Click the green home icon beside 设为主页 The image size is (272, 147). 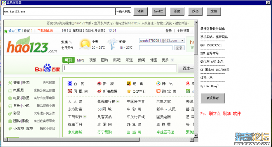tap(6, 31)
